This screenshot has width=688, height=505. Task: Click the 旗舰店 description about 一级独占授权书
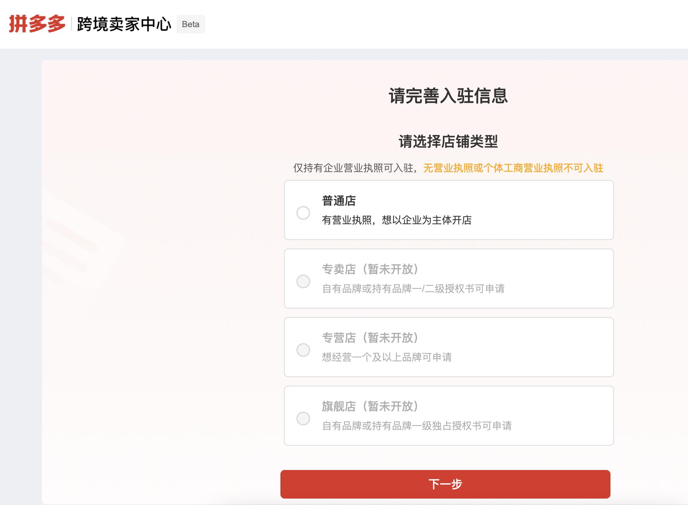coord(417,426)
